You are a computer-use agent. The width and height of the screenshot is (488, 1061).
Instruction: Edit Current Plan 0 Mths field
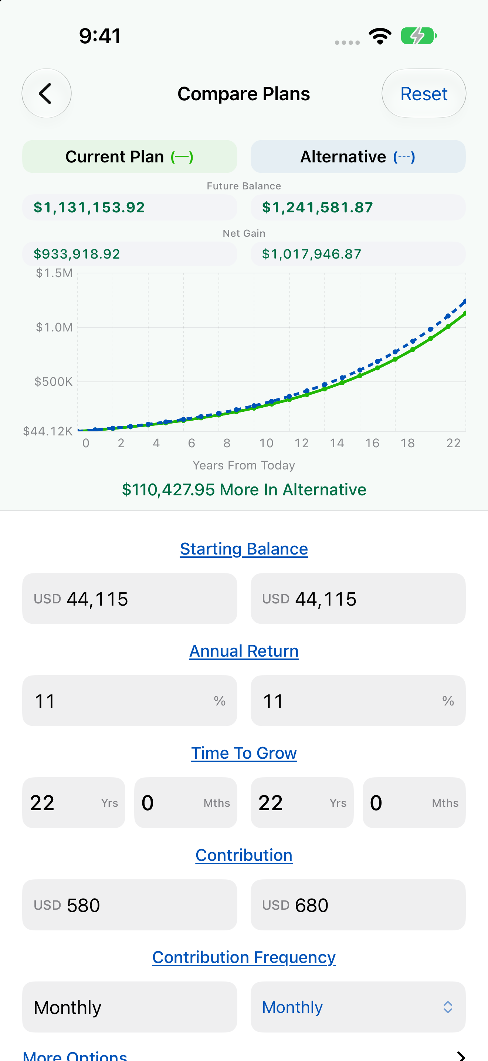[x=186, y=803]
